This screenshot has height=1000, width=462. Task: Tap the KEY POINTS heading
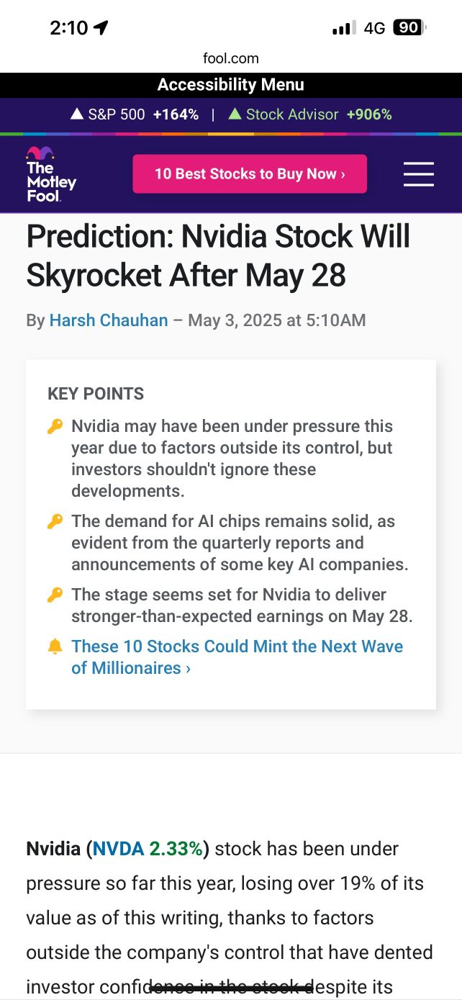96,394
